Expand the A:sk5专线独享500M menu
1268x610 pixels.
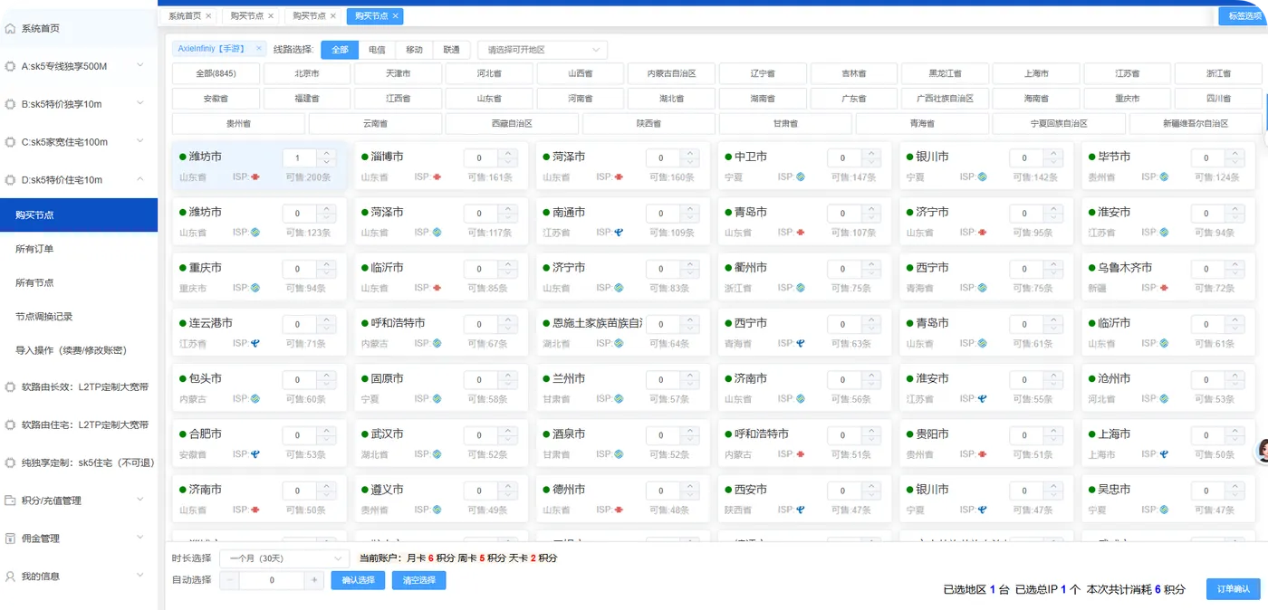pos(140,66)
